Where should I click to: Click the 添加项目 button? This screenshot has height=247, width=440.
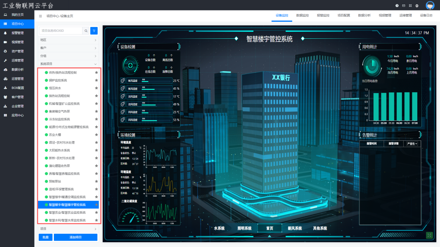[75, 237]
